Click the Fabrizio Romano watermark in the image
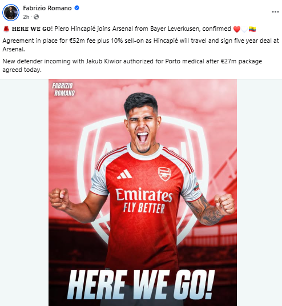This screenshot has height=306, width=282. [x=63, y=90]
